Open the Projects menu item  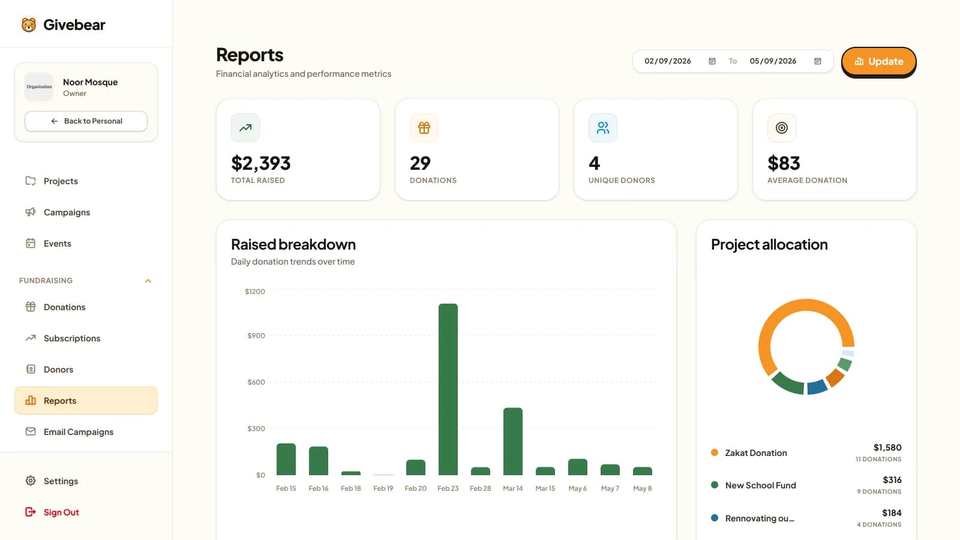click(86, 181)
